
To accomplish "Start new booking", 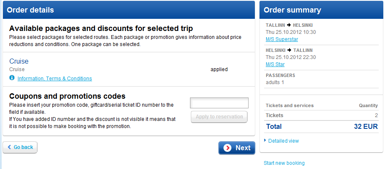I will pyautogui.click(x=284, y=163).
